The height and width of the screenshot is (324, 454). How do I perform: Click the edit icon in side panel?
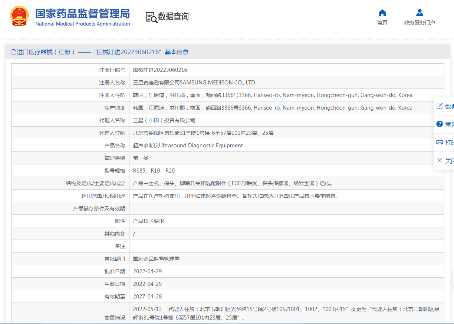pos(440,106)
